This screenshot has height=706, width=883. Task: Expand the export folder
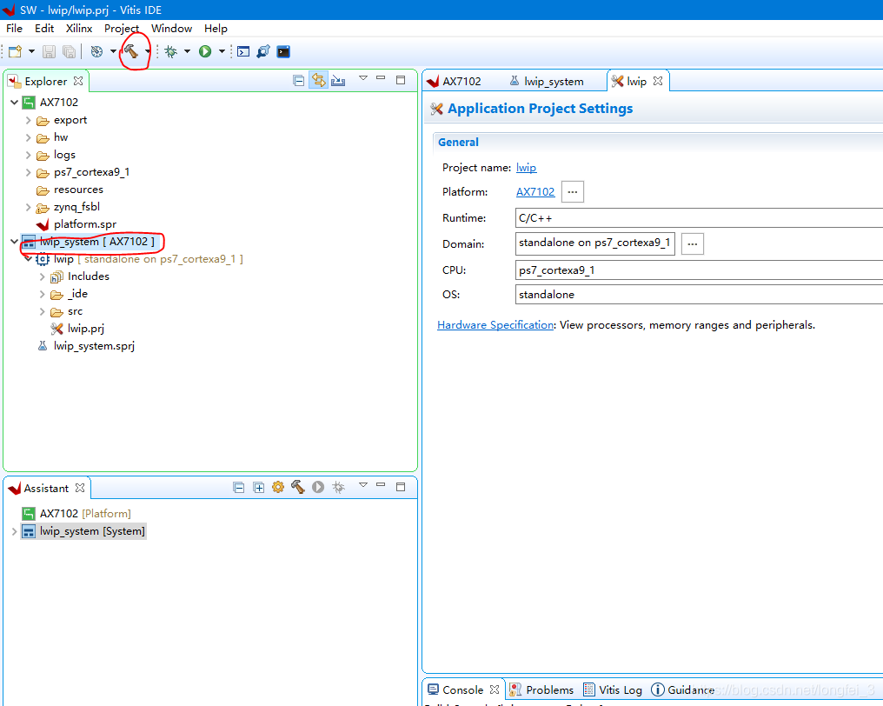pyautogui.click(x=28, y=120)
